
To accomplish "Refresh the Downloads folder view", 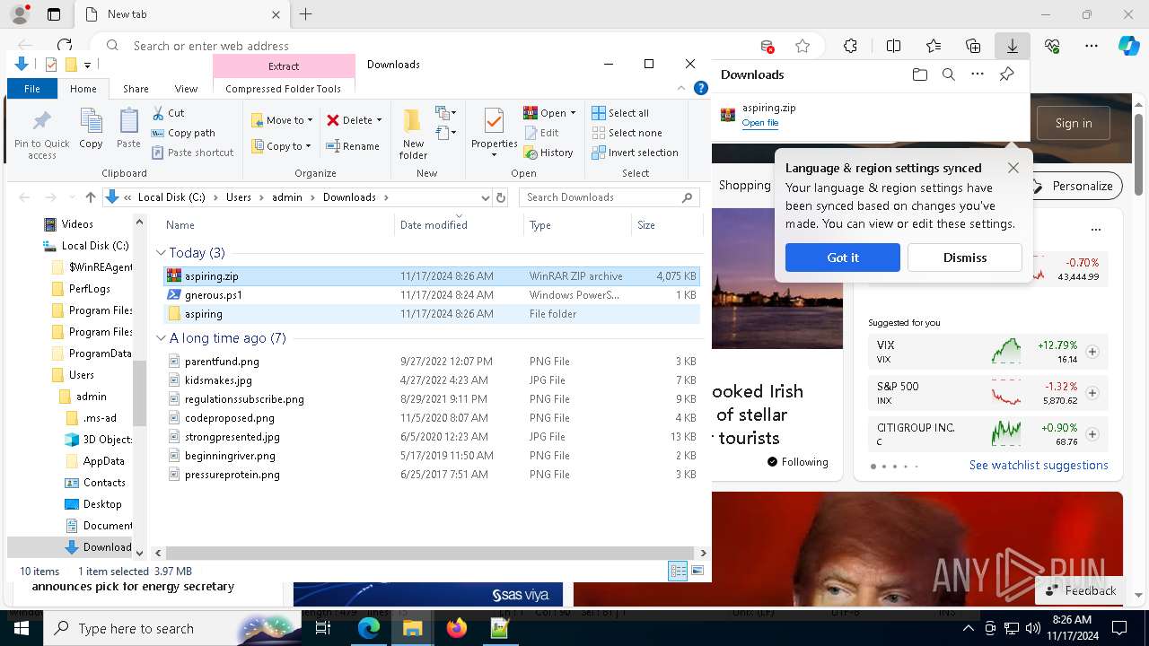I will [501, 197].
